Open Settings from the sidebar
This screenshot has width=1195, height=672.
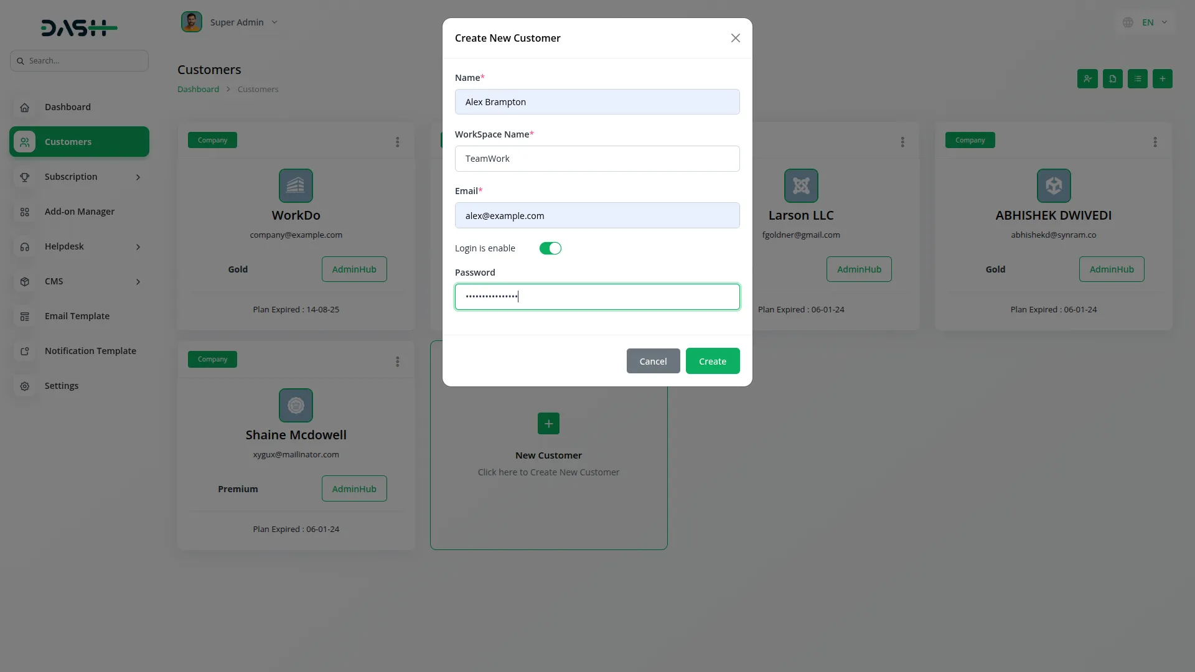coord(61,386)
